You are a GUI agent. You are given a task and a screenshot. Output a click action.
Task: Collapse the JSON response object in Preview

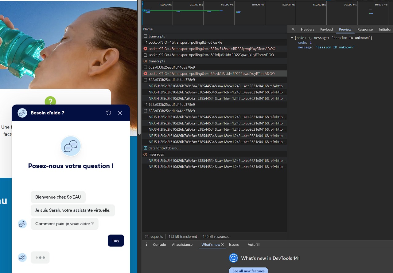pos(292,38)
